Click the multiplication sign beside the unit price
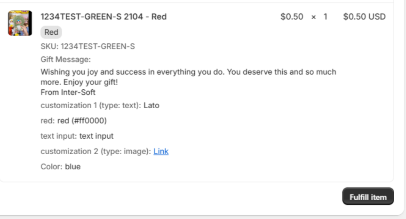The width and height of the screenshot is (406, 219). click(x=313, y=17)
